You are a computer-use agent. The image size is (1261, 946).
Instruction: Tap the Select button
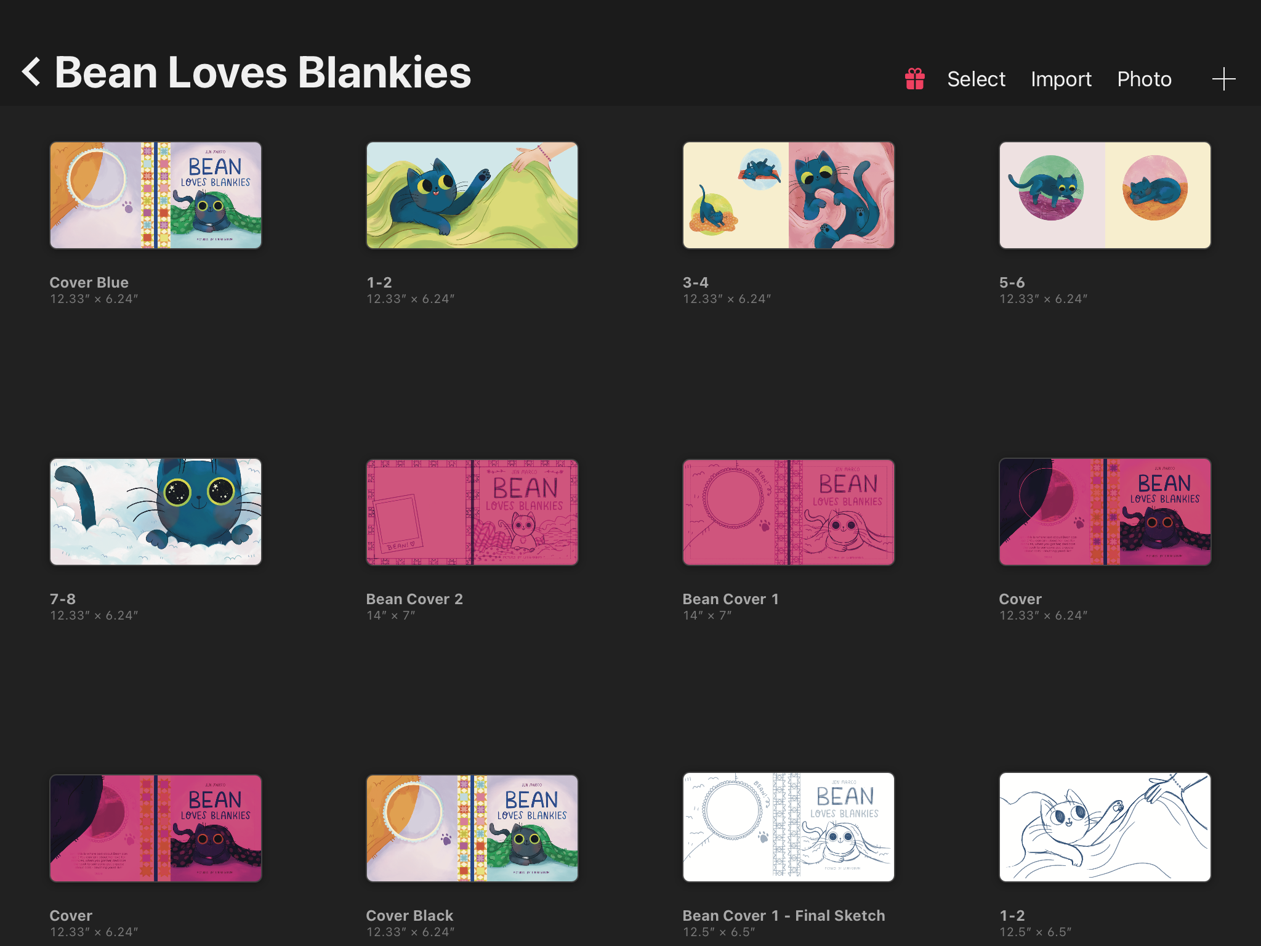pos(976,79)
